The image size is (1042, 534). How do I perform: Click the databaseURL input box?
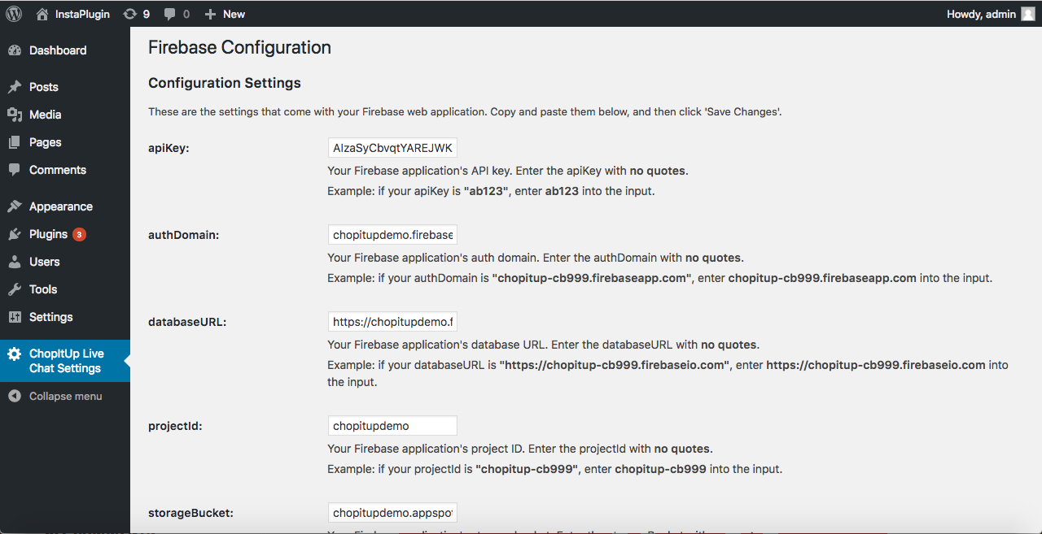(392, 322)
